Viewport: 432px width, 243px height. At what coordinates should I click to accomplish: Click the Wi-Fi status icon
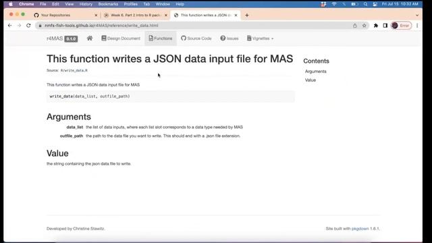pyautogui.click(x=334, y=4)
